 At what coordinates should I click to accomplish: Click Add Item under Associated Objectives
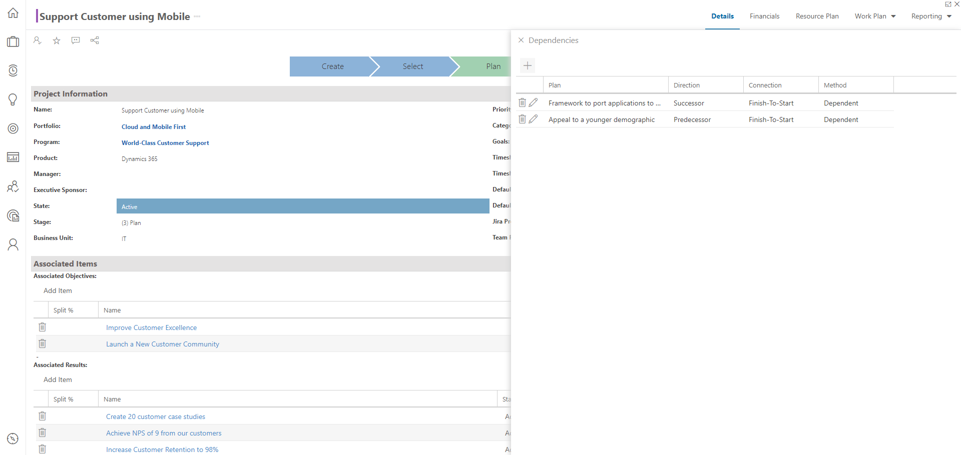click(58, 290)
